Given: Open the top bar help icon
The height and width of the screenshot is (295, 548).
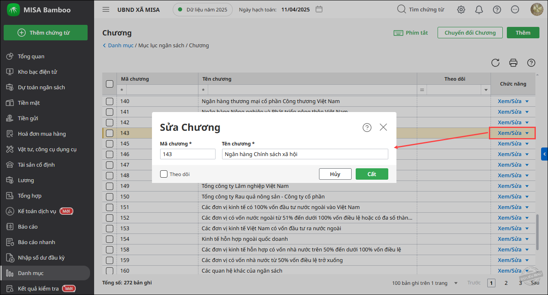Looking at the screenshot, I should click(497, 9).
